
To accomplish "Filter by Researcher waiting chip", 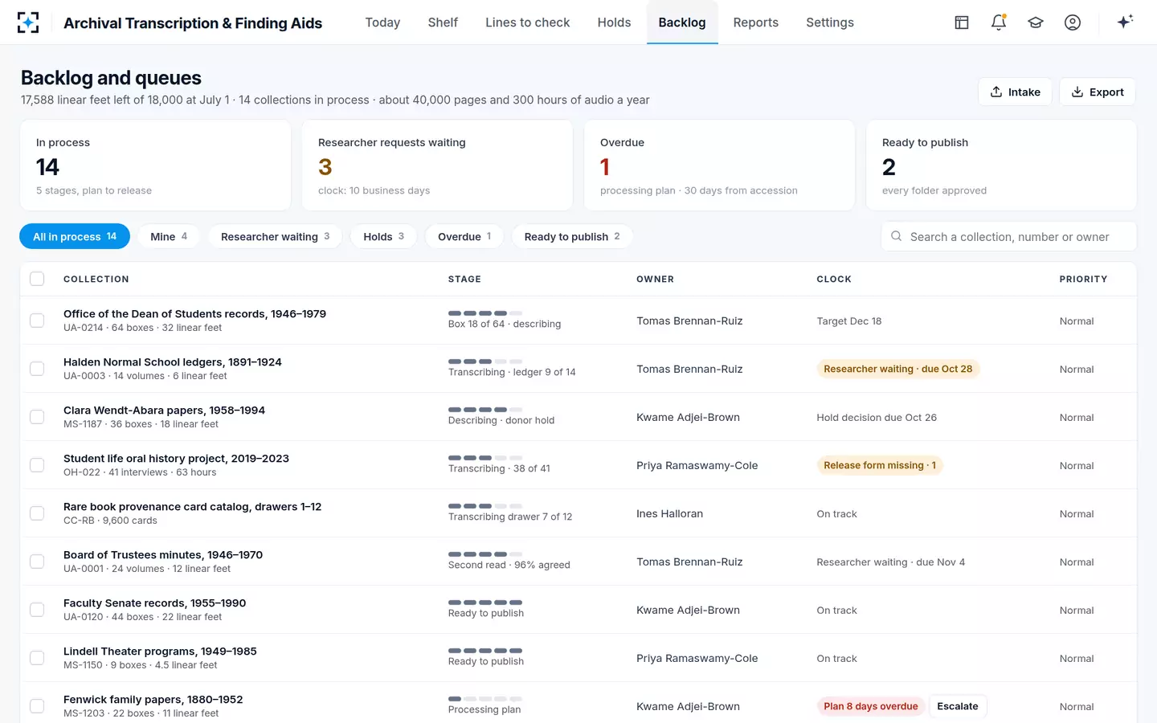I will 275,236.
